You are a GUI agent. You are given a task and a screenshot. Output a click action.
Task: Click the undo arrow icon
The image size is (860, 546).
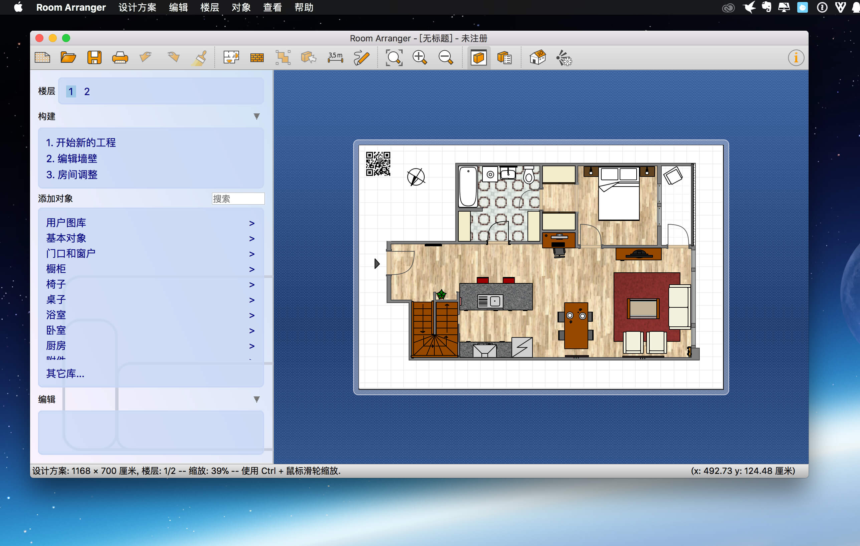coord(146,57)
